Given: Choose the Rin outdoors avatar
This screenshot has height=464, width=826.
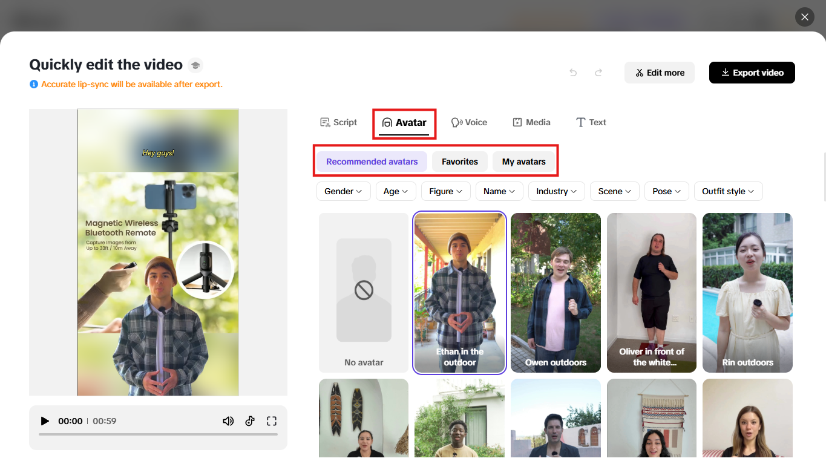Looking at the screenshot, I should point(747,293).
